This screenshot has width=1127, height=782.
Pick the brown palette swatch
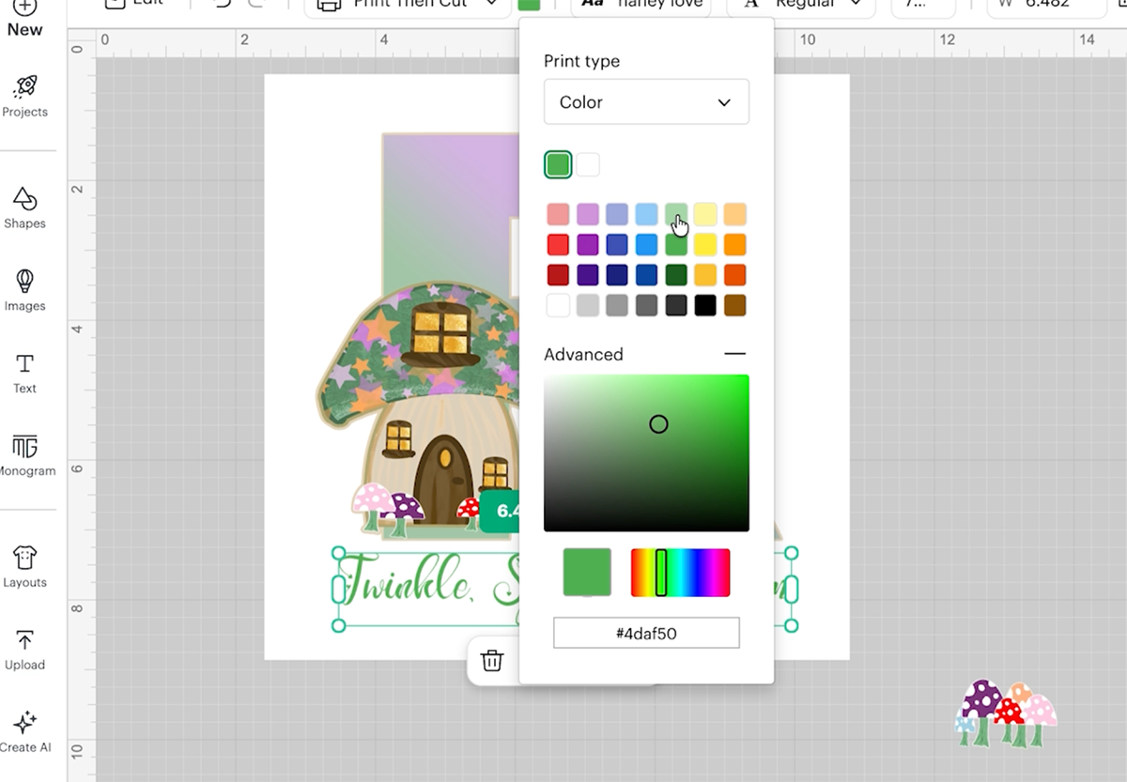[734, 305]
